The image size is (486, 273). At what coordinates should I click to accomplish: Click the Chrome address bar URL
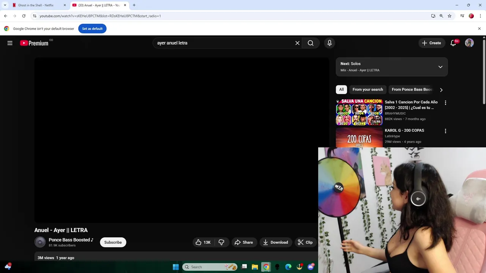point(100,16)
